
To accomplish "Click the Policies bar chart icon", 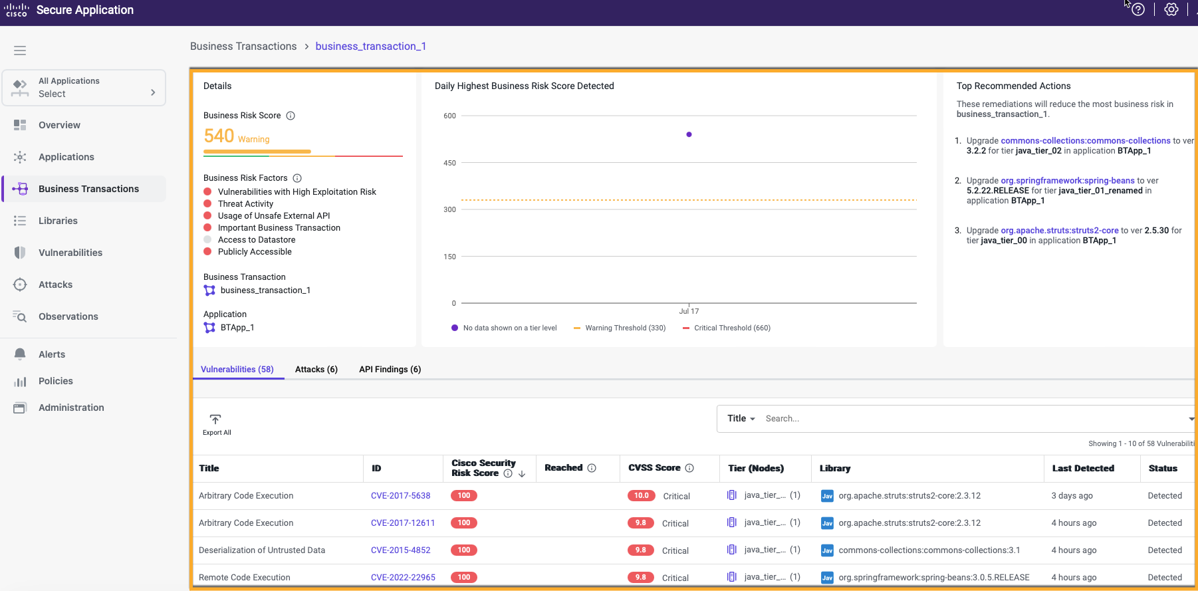I will pos(20,382).
